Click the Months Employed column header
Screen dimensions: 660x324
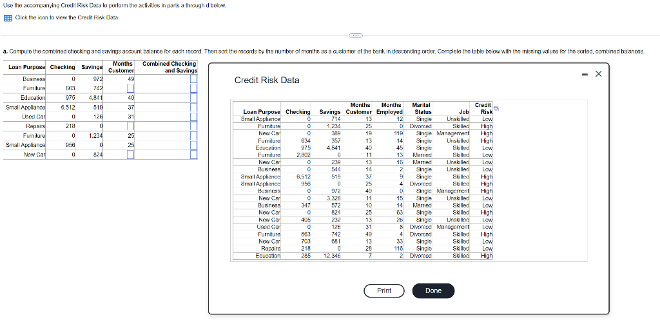pyautogui.click(x=389, y=109)
